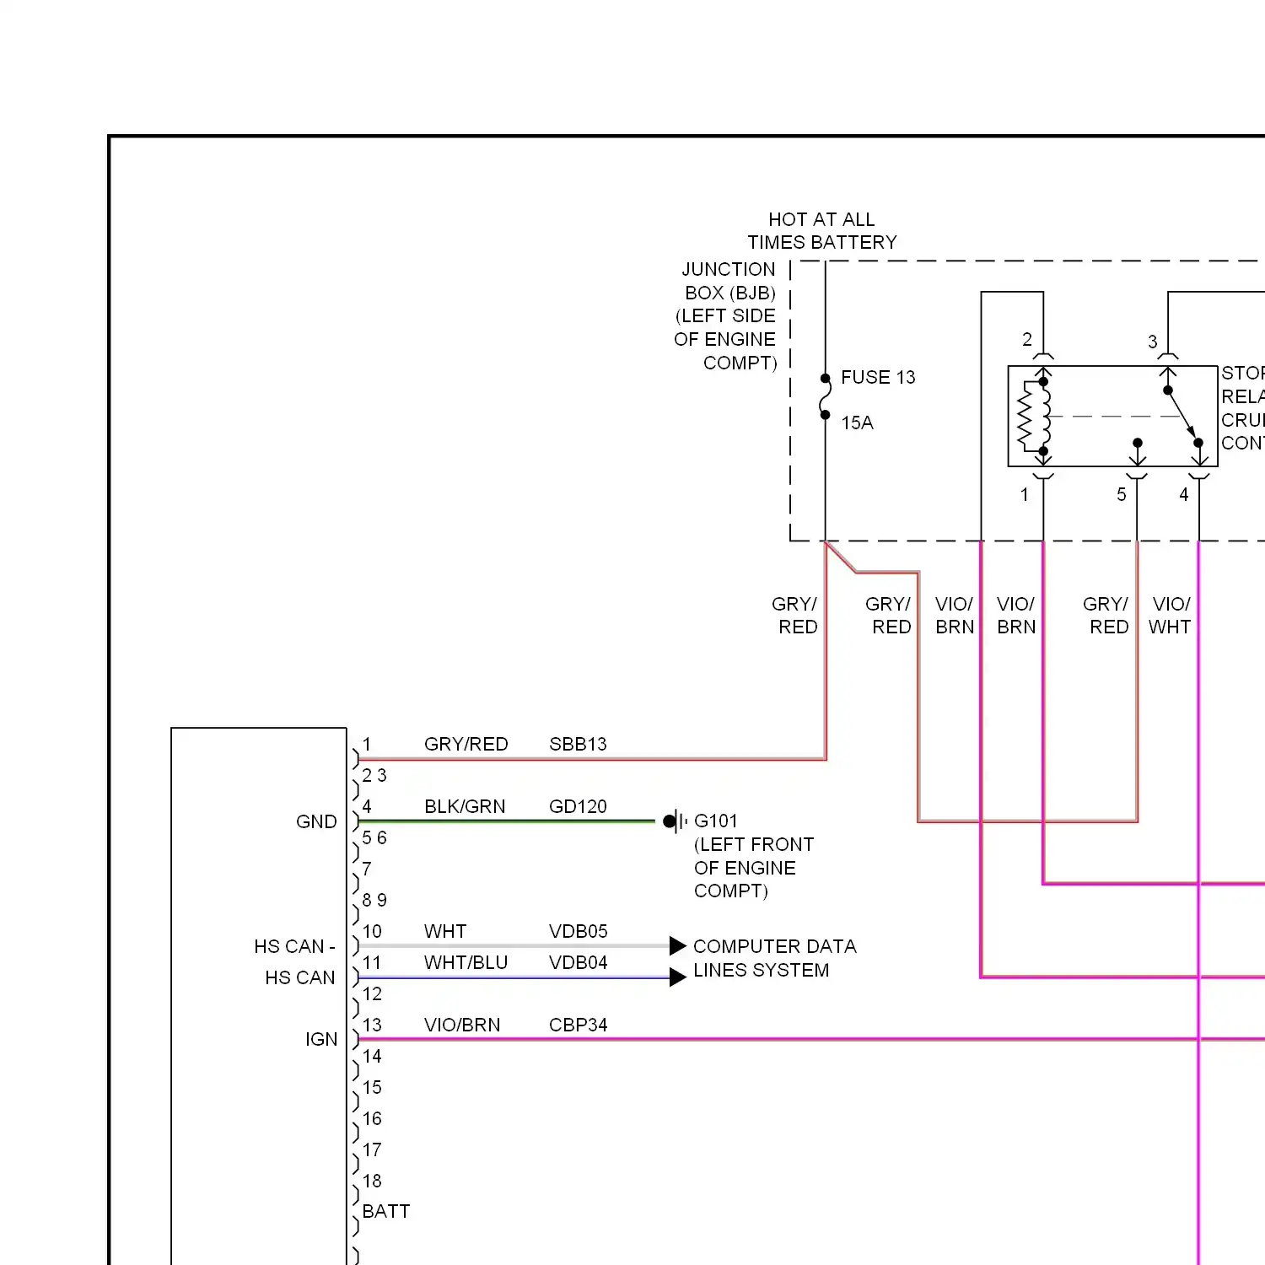Click connector pin number "13"

click(x=372, y=1025)
